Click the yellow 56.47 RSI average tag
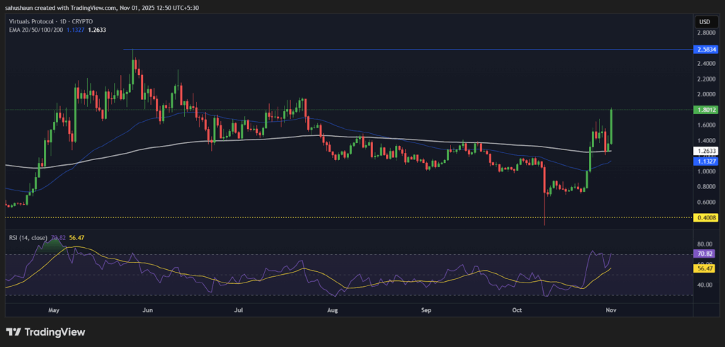Image resolution: width=725 pixels, height=347 pixels. point(704,268)
